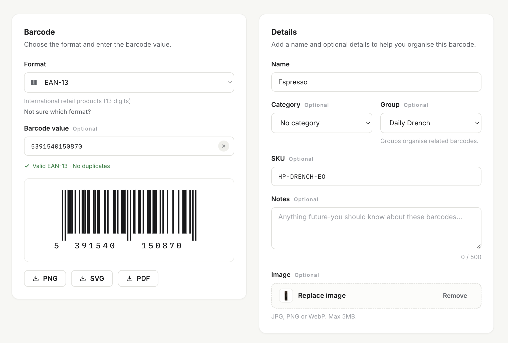Click the 'JPG, PNG or WebP. Max 5MB.' text
The width and height of the screenshot is (508, 343).
(x=314, y=316)
